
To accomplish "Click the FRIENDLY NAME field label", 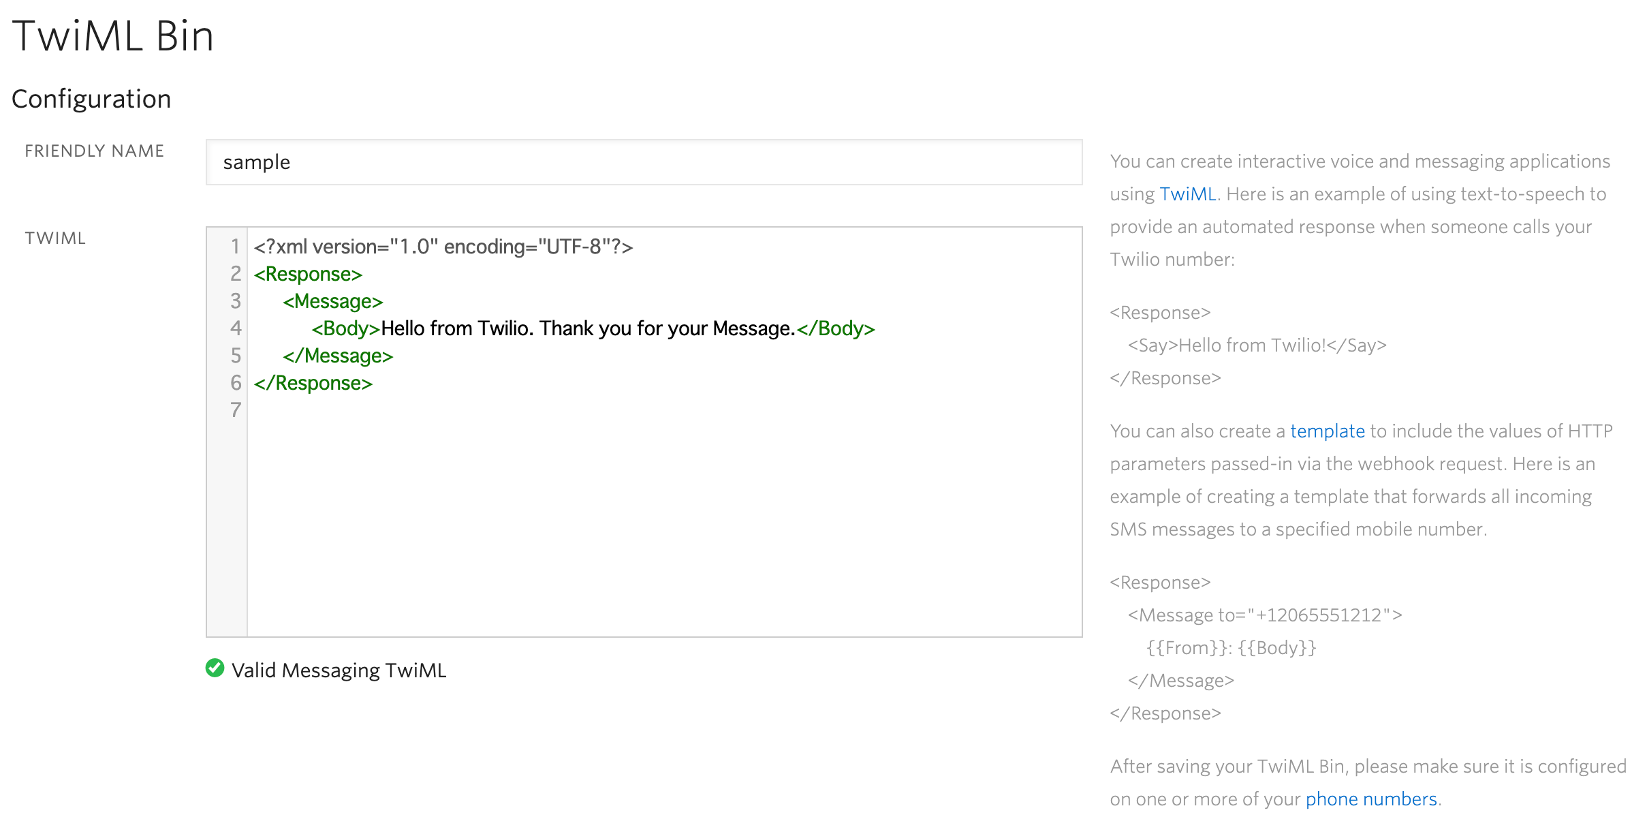I will pos(95,151).
